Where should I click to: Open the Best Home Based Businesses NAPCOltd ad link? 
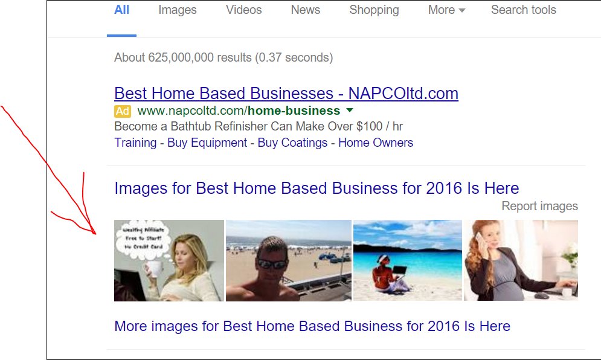coord(286,94)
